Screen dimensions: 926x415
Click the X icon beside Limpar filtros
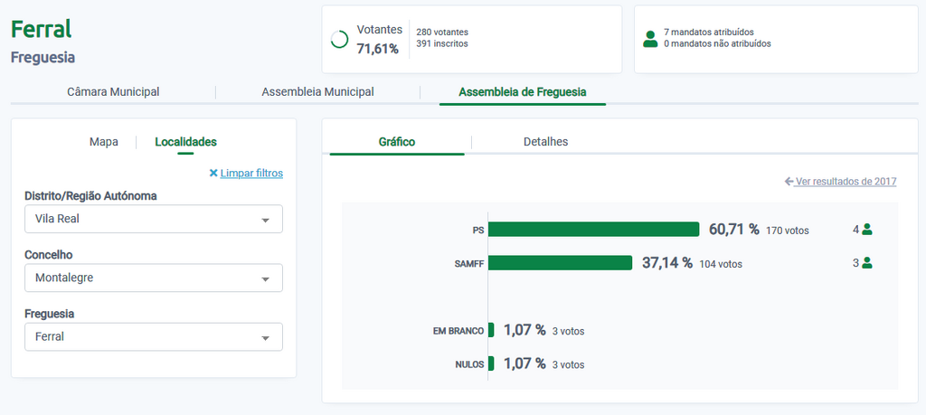(213, 173)
